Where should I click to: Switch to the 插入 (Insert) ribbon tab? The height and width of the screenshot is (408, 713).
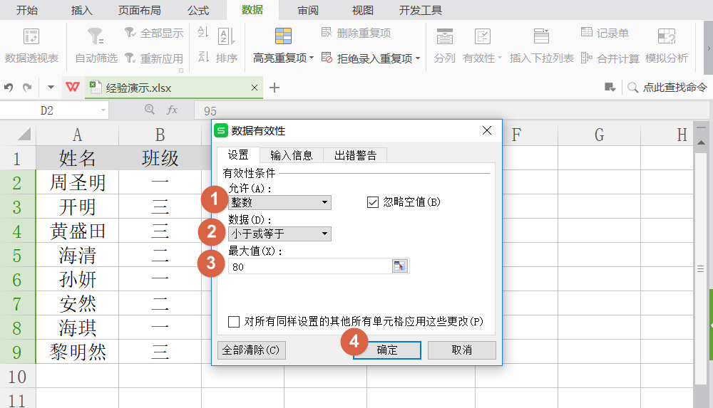[82, 10]
